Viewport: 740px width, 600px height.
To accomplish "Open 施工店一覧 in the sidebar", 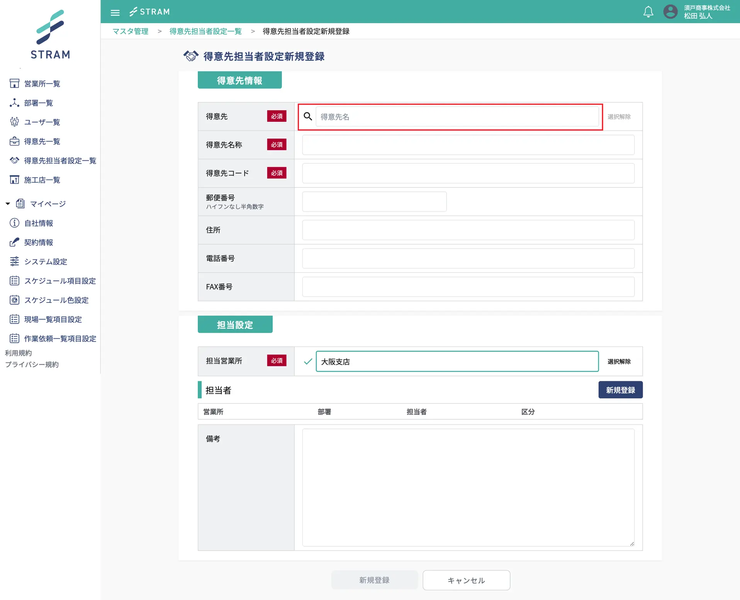I will (42, 180).
